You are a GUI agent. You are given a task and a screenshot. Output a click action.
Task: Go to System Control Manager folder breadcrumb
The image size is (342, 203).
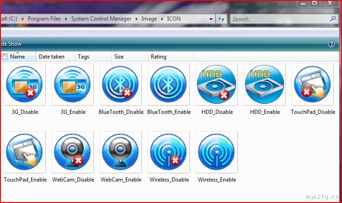[101, 19]
